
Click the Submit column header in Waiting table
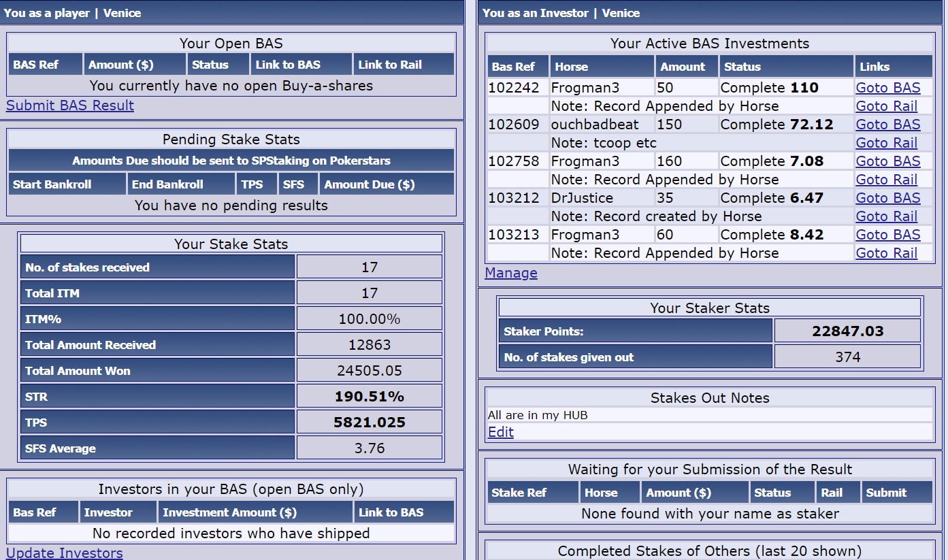pyautogui.click(x=886, y=493)
